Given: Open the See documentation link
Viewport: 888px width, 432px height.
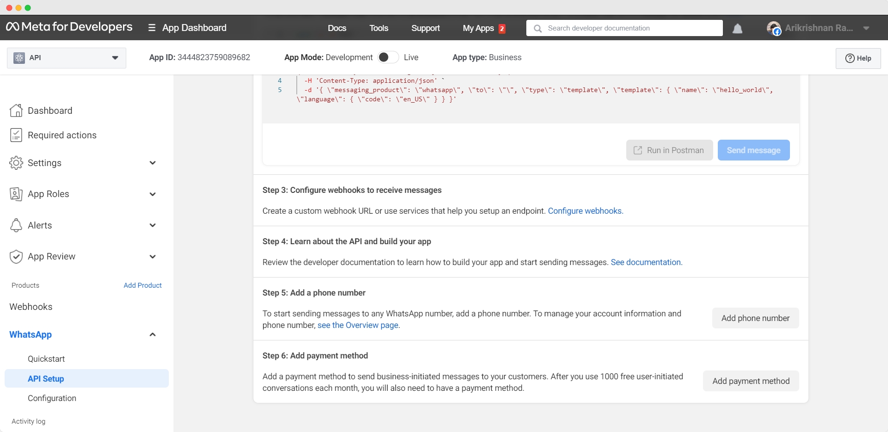Looking at the screenshot, I should 647,262.
